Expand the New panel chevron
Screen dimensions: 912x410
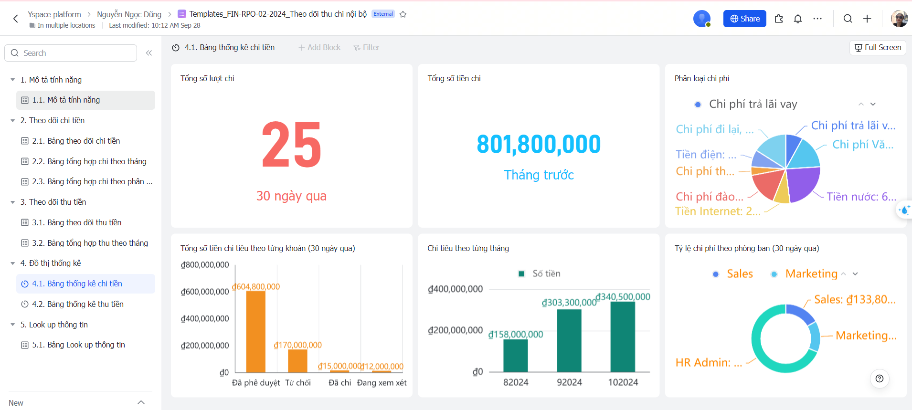click(141, 402)
